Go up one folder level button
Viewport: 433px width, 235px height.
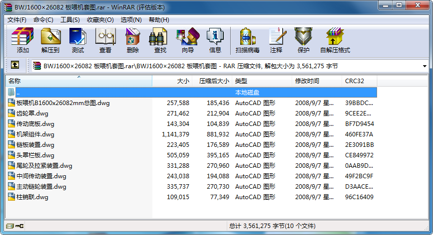click(x=15, y=65)
